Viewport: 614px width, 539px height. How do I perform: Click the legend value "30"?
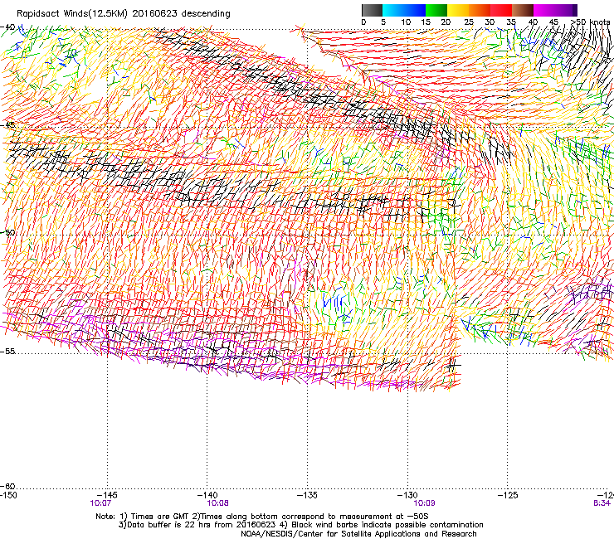pos(490,22)
